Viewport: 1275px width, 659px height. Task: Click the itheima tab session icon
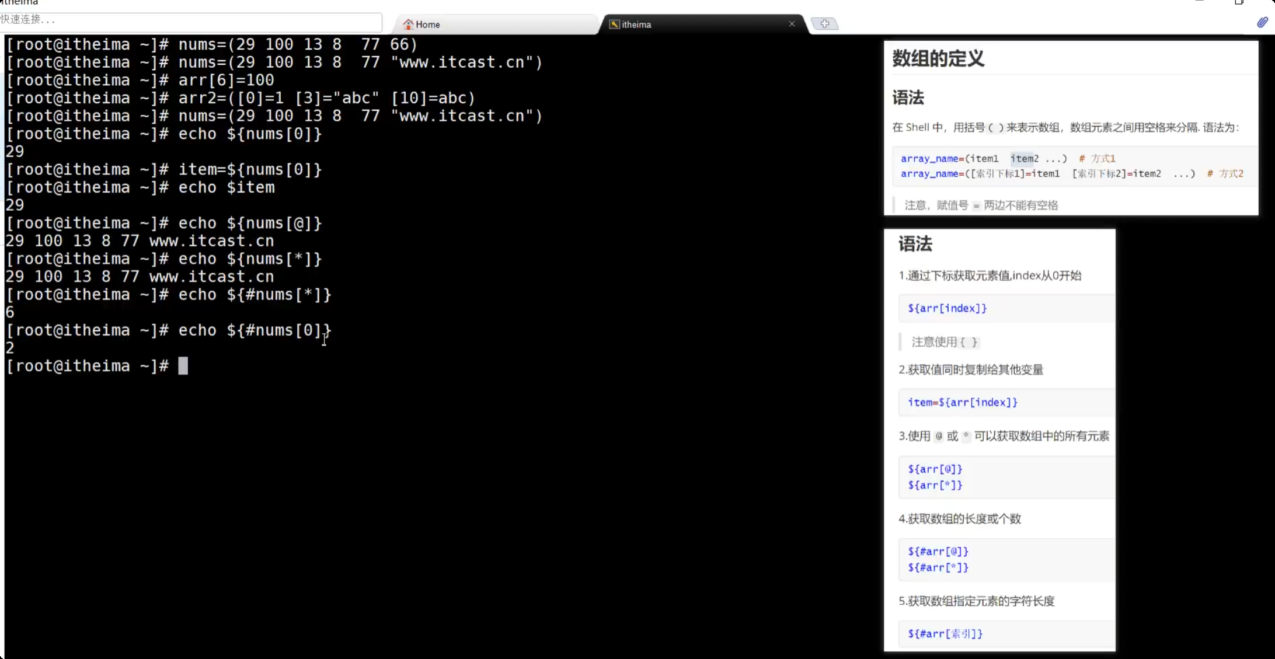tap(614, 25)
